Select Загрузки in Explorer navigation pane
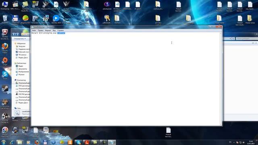258x145 pixels. (21, 46)
